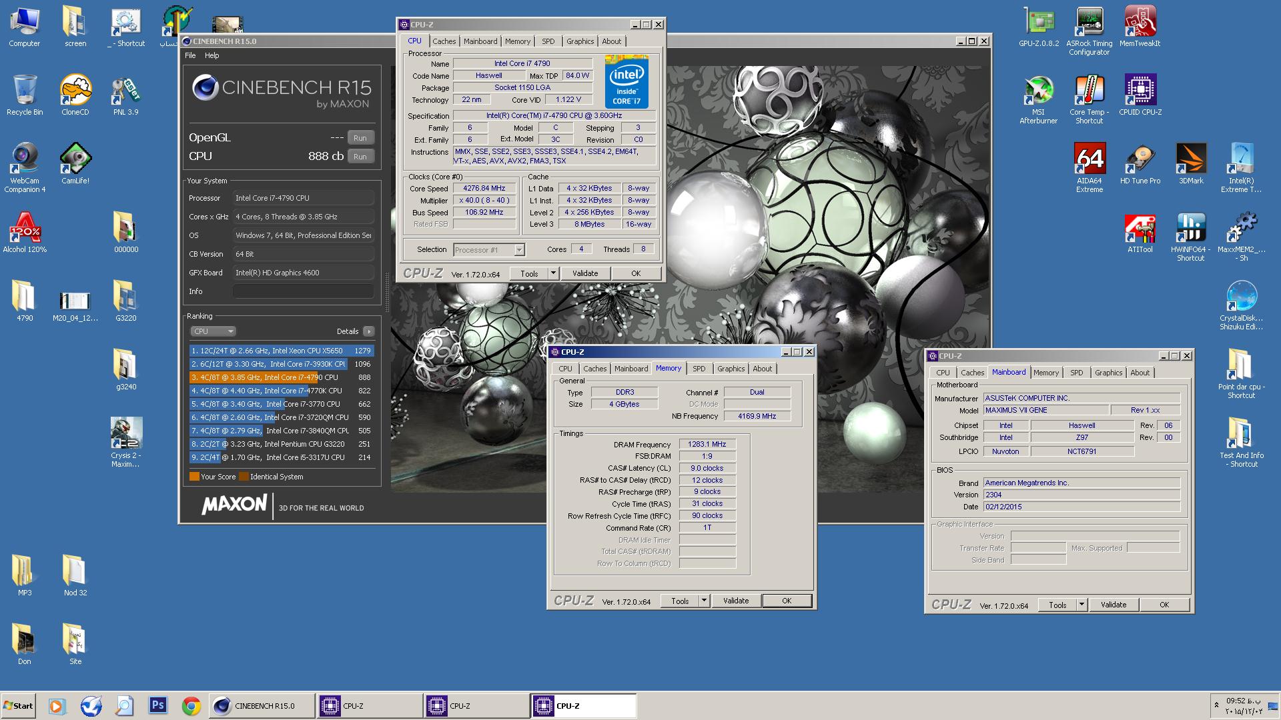This screenshot has width=1281, height=720.
Task: Show hidden tray icons arrow
Action: click(x=1216, y=705)
